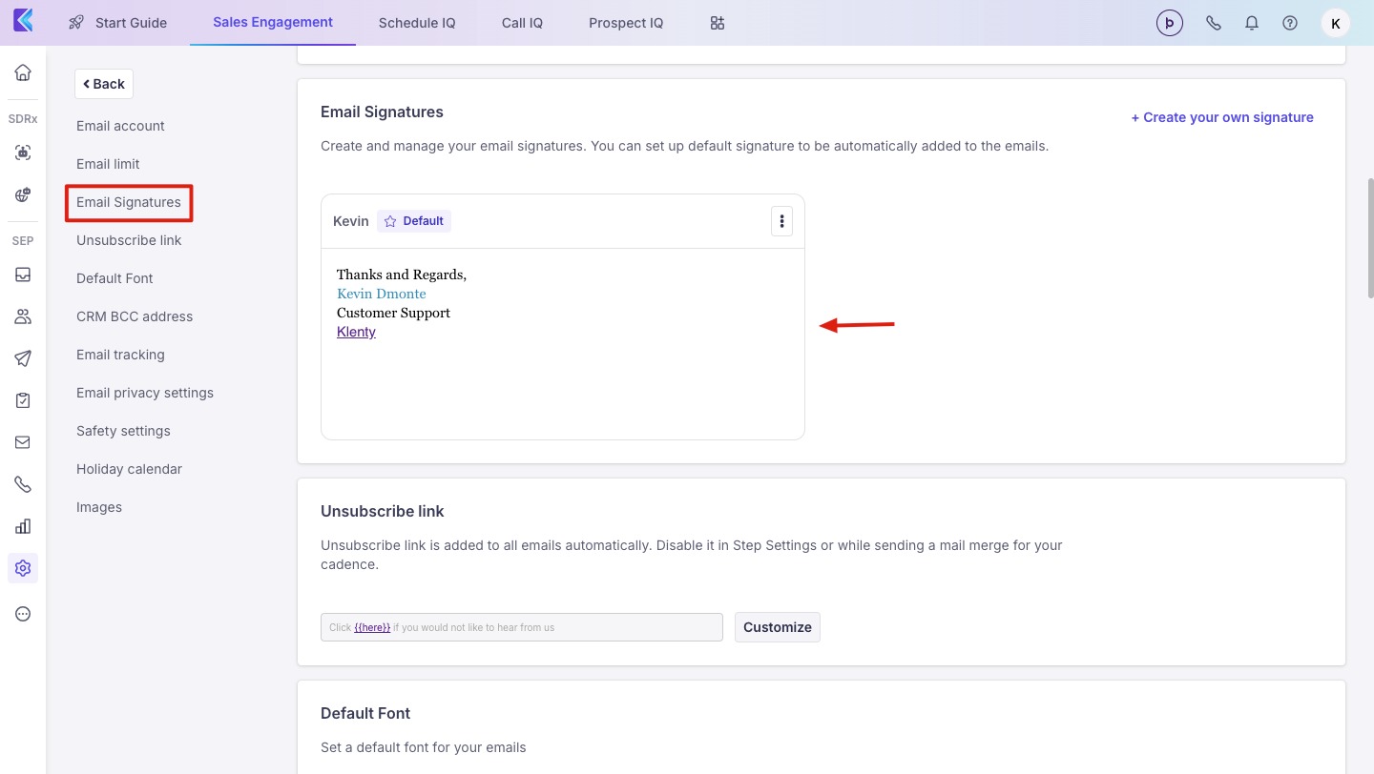Open the notifications bell icon
The height and width of the screenshot is (774, 1374).
click(x=1252, y=23)
